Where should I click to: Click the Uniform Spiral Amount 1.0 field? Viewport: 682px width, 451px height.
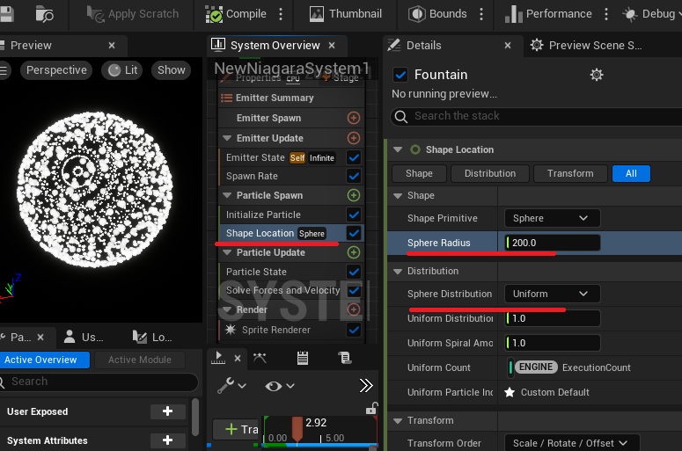553,343
